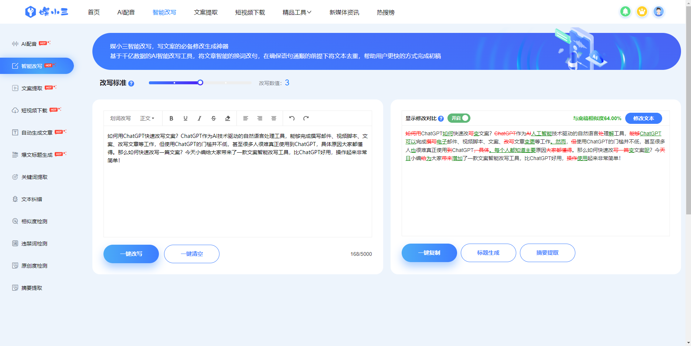The width and height of the screenshot is (691, 346).
Task: Open 文案提取 in top navigation
Action: tap(206, 12)
